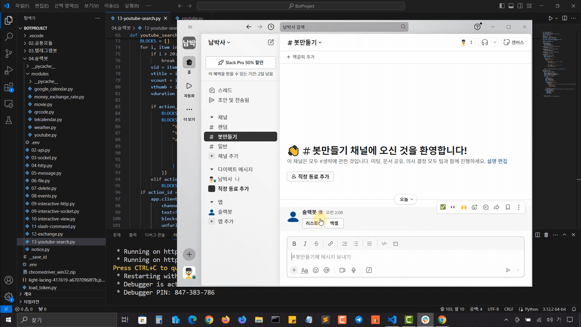Click the 설명 편집 link

pos(497,161)
